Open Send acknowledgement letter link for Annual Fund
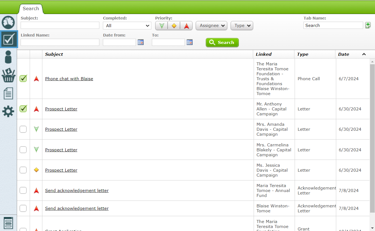 [77, 191]
